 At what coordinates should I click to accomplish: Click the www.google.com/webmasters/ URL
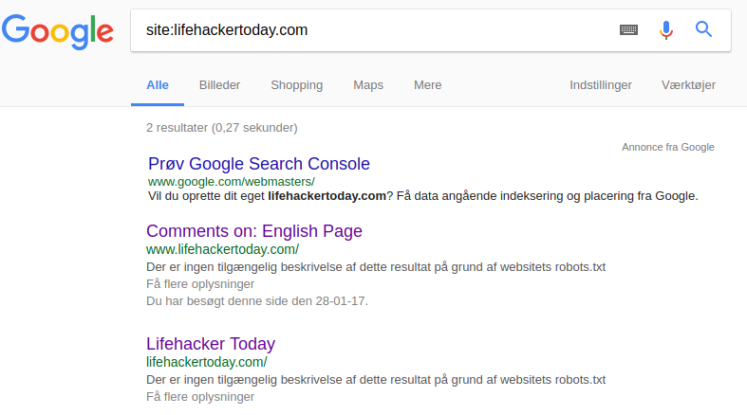[231, 182]
